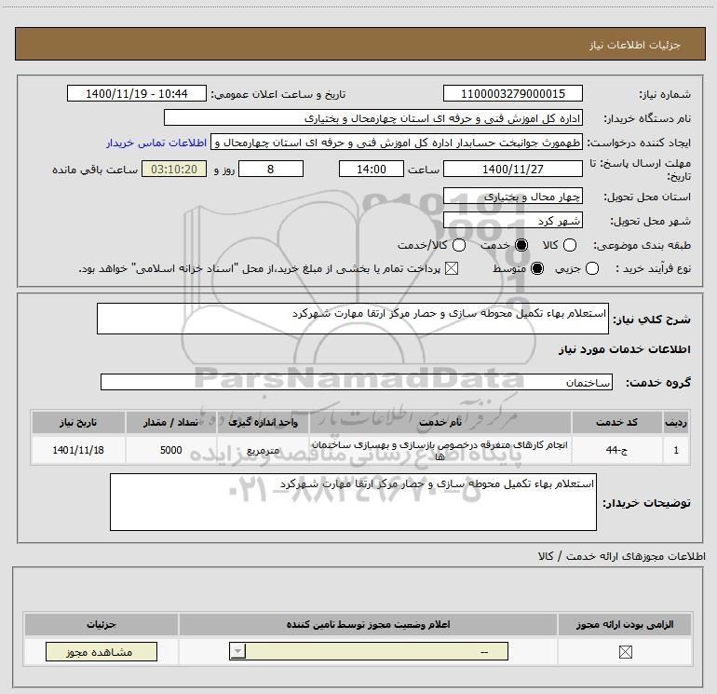Click the نام خدمت column header

tap(440, 422)
